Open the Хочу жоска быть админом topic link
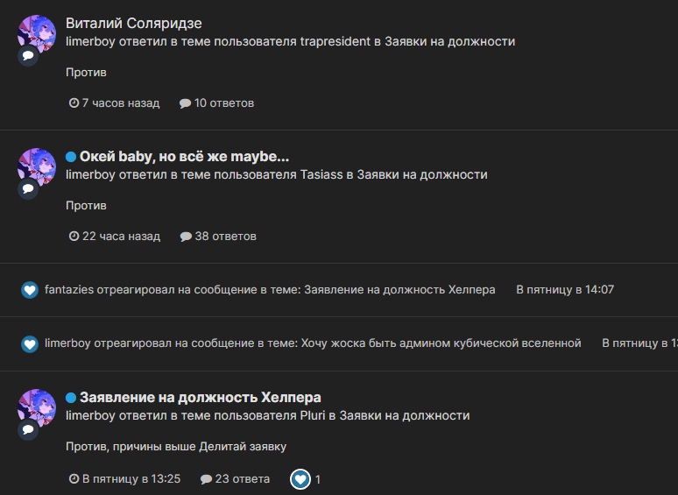This screenshot has height=495, width=678. tap(441, 343)
